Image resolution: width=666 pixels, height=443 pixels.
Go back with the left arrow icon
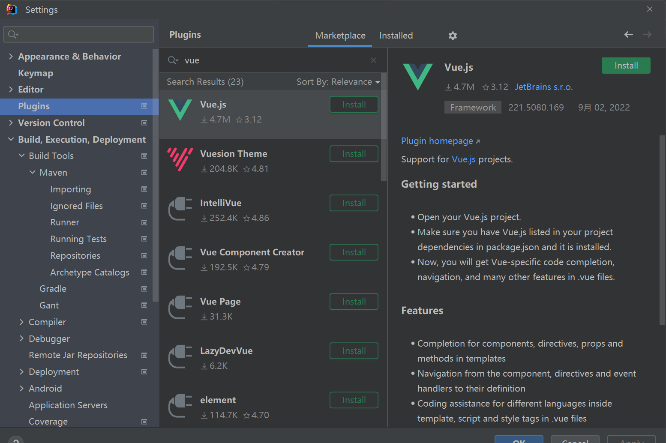point(628,35)
